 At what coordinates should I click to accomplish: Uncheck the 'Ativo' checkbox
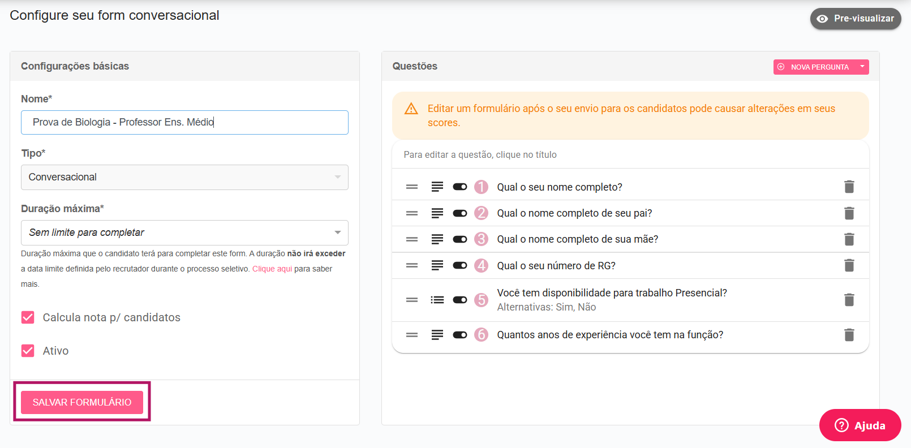point(28,351)
